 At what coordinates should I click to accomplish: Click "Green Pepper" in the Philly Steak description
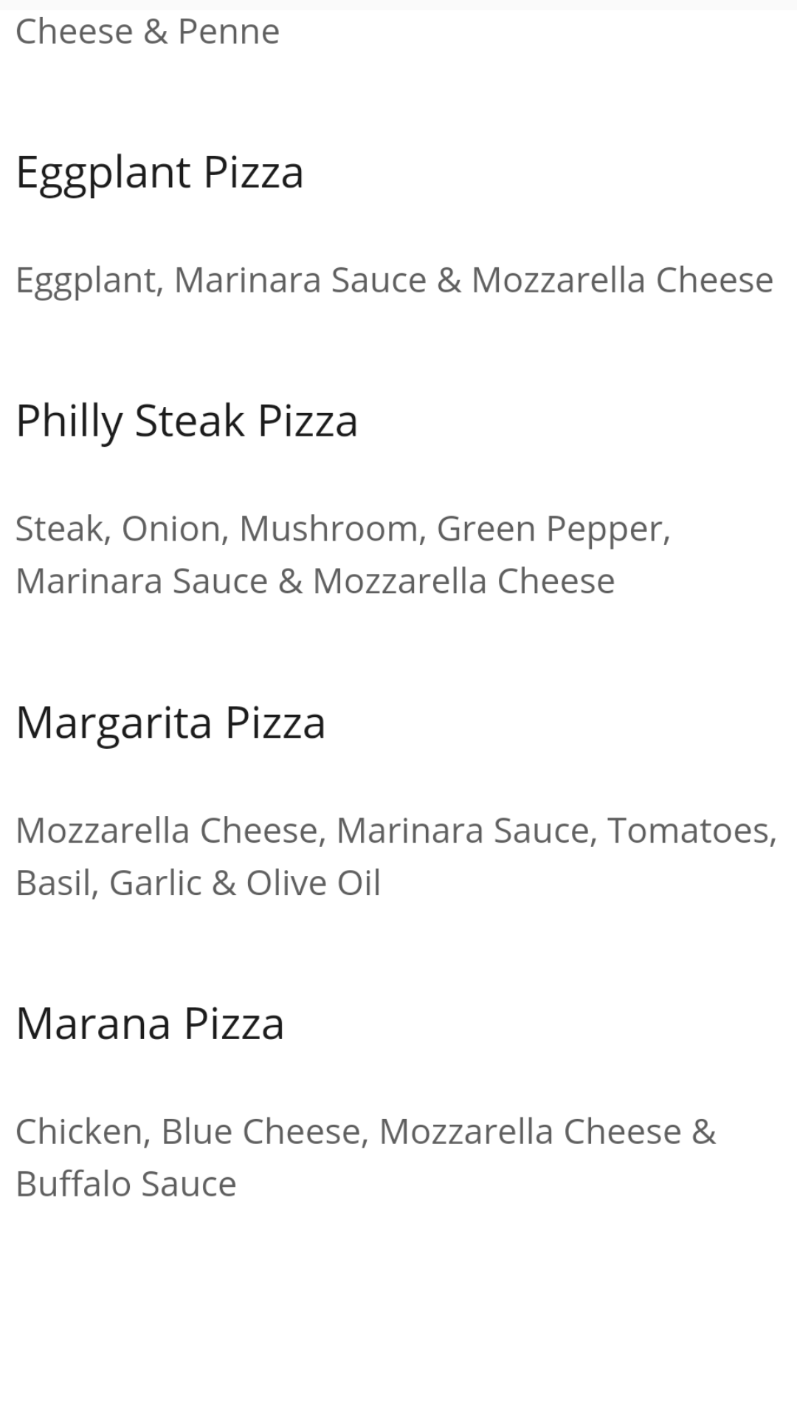[552, 529]
